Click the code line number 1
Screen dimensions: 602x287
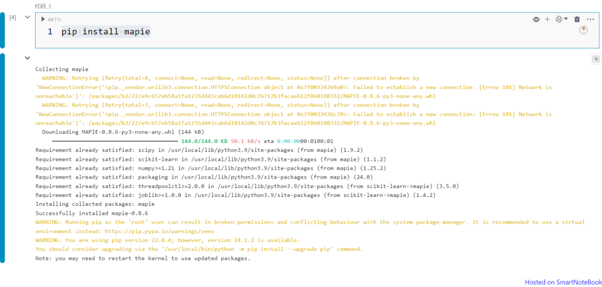(x=50, y=32)
